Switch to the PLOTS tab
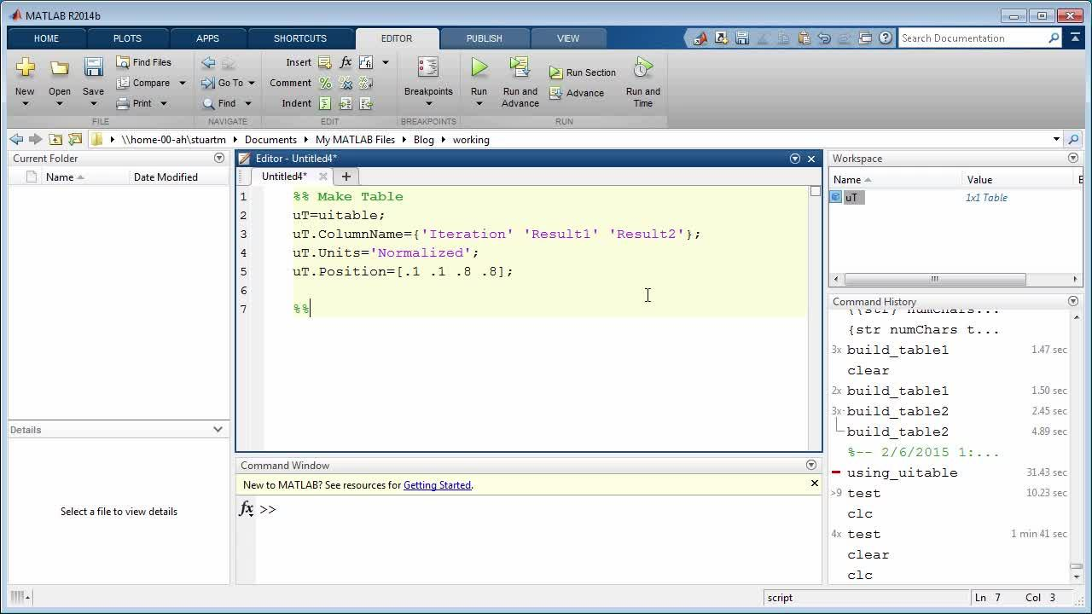 (x=127, y=38)
